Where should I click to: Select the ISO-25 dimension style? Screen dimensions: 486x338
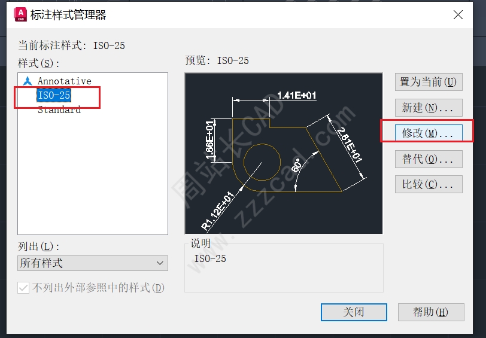[x=54, y=95]
